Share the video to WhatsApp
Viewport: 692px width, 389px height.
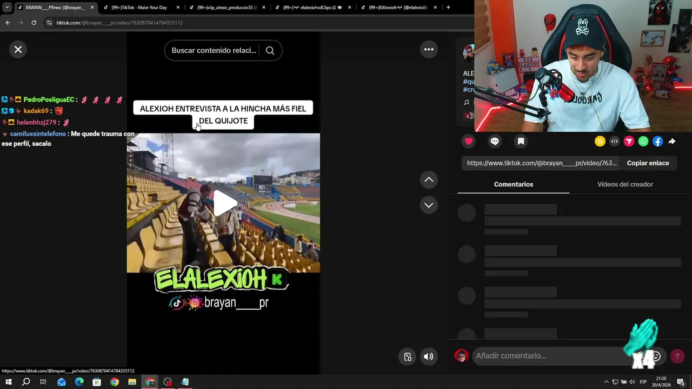tap(643, 142)
